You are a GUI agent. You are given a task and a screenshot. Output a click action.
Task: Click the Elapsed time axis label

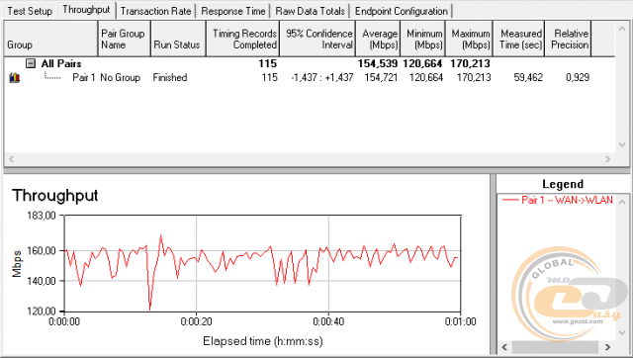[x=263, y=341]
